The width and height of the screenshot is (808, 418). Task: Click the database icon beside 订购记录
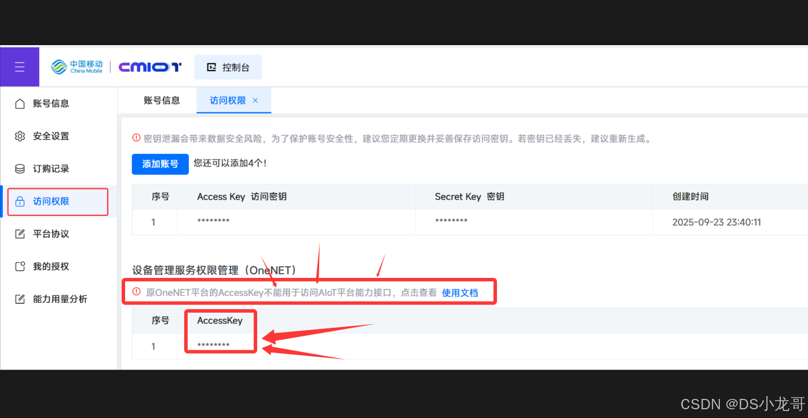(20, 168)
